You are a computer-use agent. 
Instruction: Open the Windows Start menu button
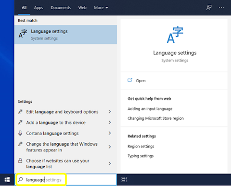7,180
